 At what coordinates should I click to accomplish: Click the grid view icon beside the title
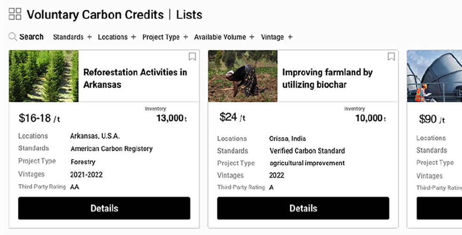tap(15, 14)
